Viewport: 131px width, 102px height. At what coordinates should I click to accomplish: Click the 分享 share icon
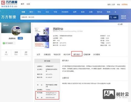[120, 24]
